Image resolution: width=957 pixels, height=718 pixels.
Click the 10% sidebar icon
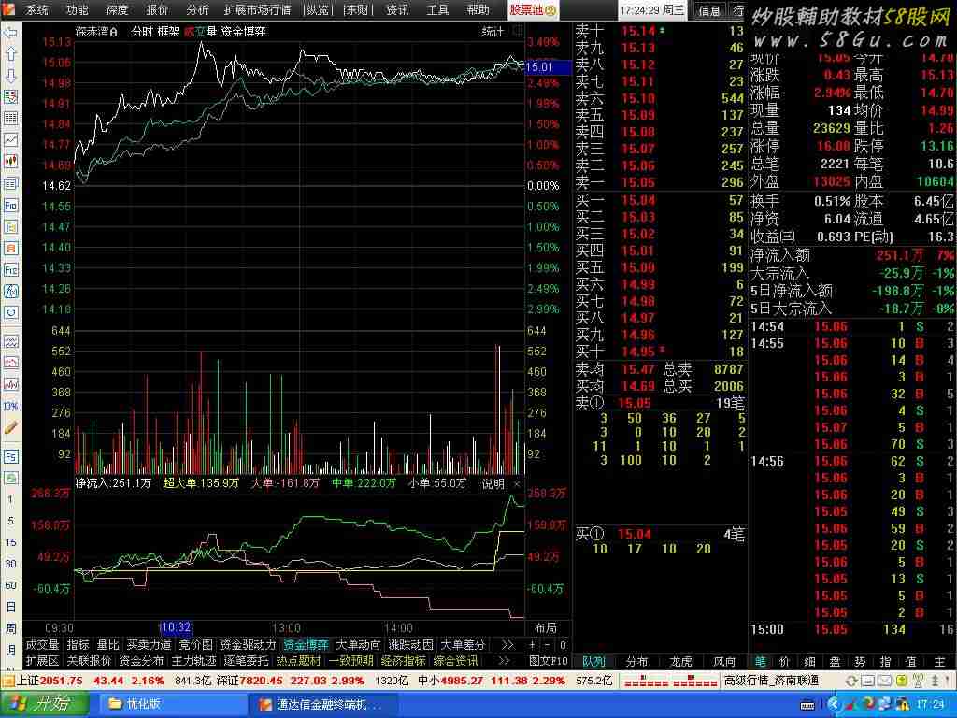coord(11,406)
